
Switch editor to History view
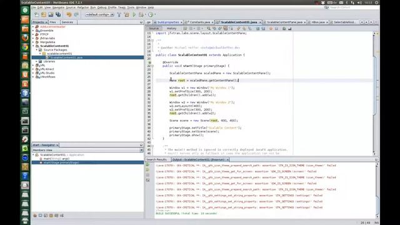coord(171,28)
